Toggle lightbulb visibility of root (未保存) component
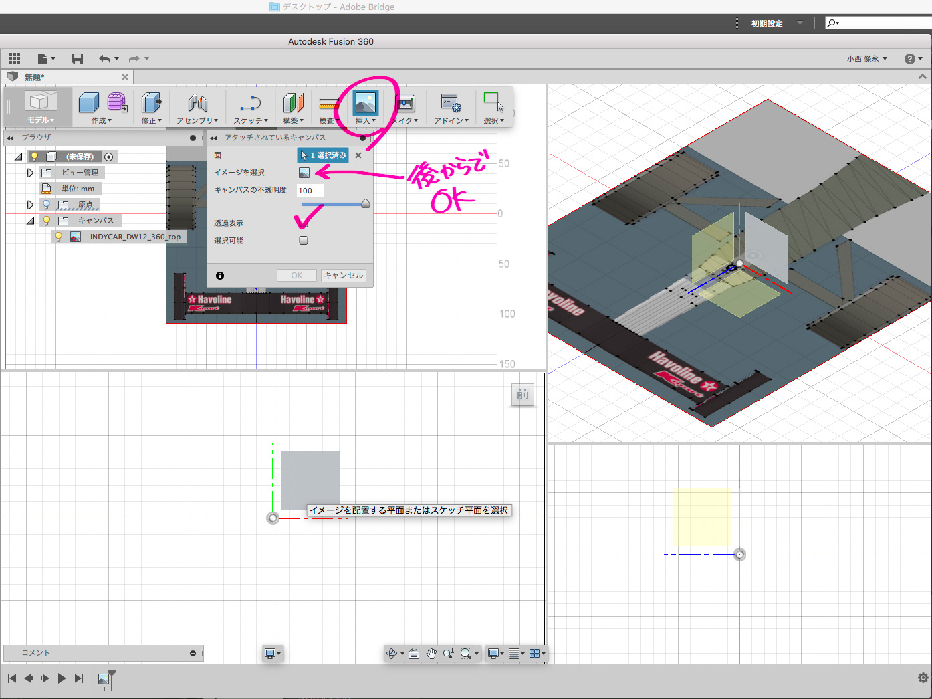This screenshot has width=932, height=699. [x=34, y=157]
